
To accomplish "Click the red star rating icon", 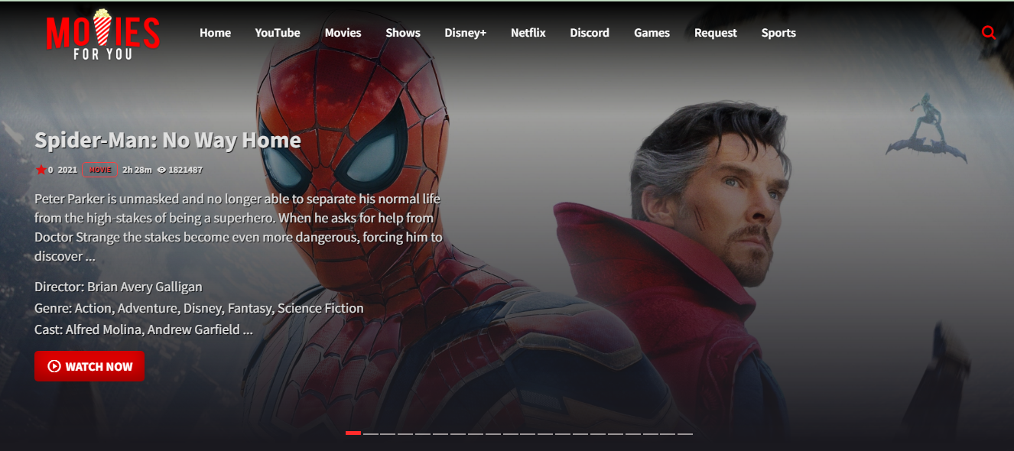I will tap(41, 170).
